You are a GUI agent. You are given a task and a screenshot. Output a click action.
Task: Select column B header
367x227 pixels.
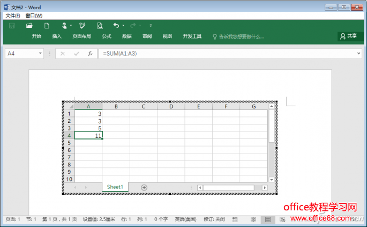point(116,106)
